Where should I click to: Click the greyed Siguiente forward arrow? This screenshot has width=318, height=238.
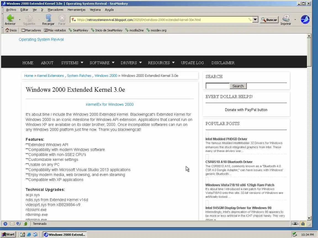(29, 20)
